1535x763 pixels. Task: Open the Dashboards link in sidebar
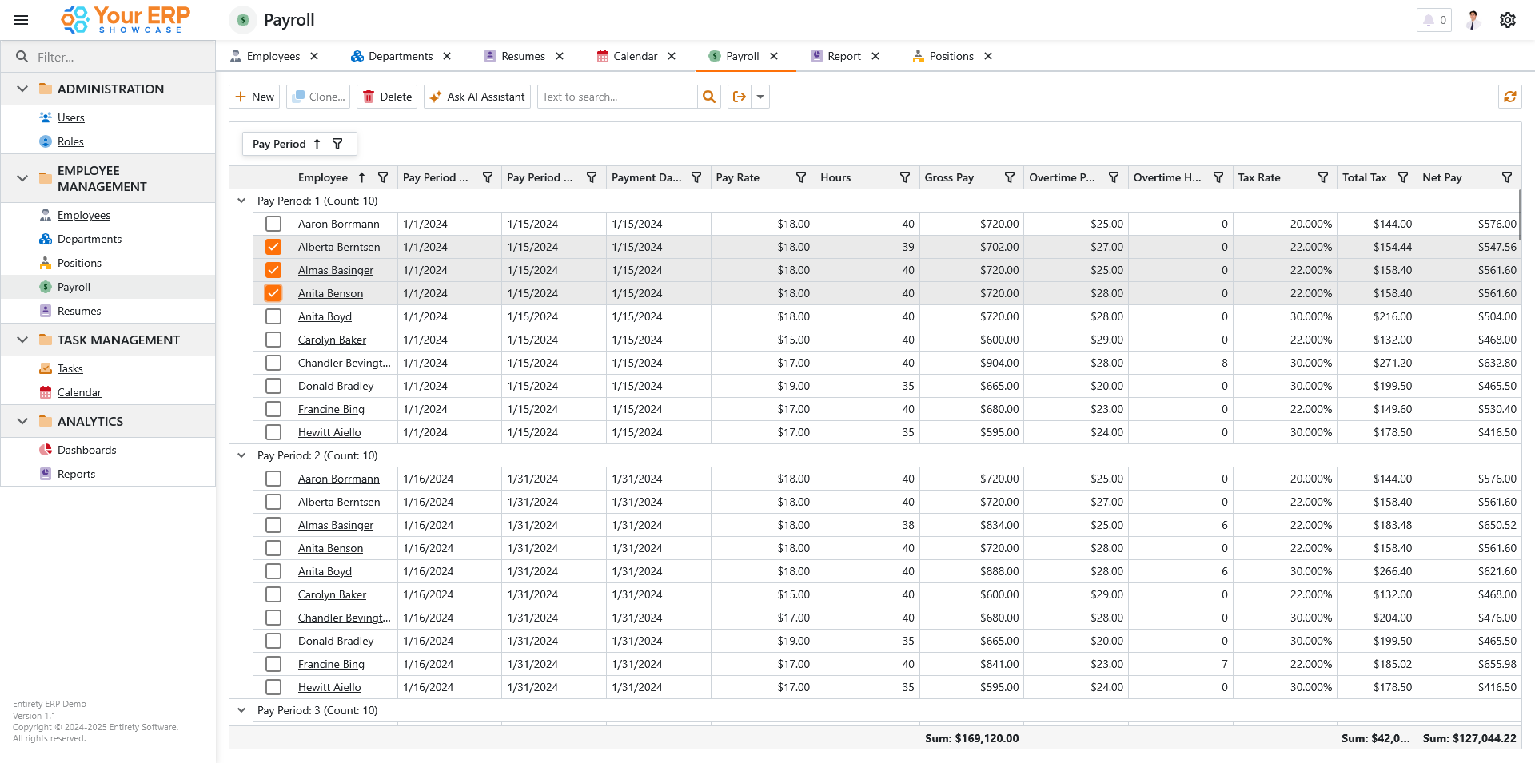point(86,450)
